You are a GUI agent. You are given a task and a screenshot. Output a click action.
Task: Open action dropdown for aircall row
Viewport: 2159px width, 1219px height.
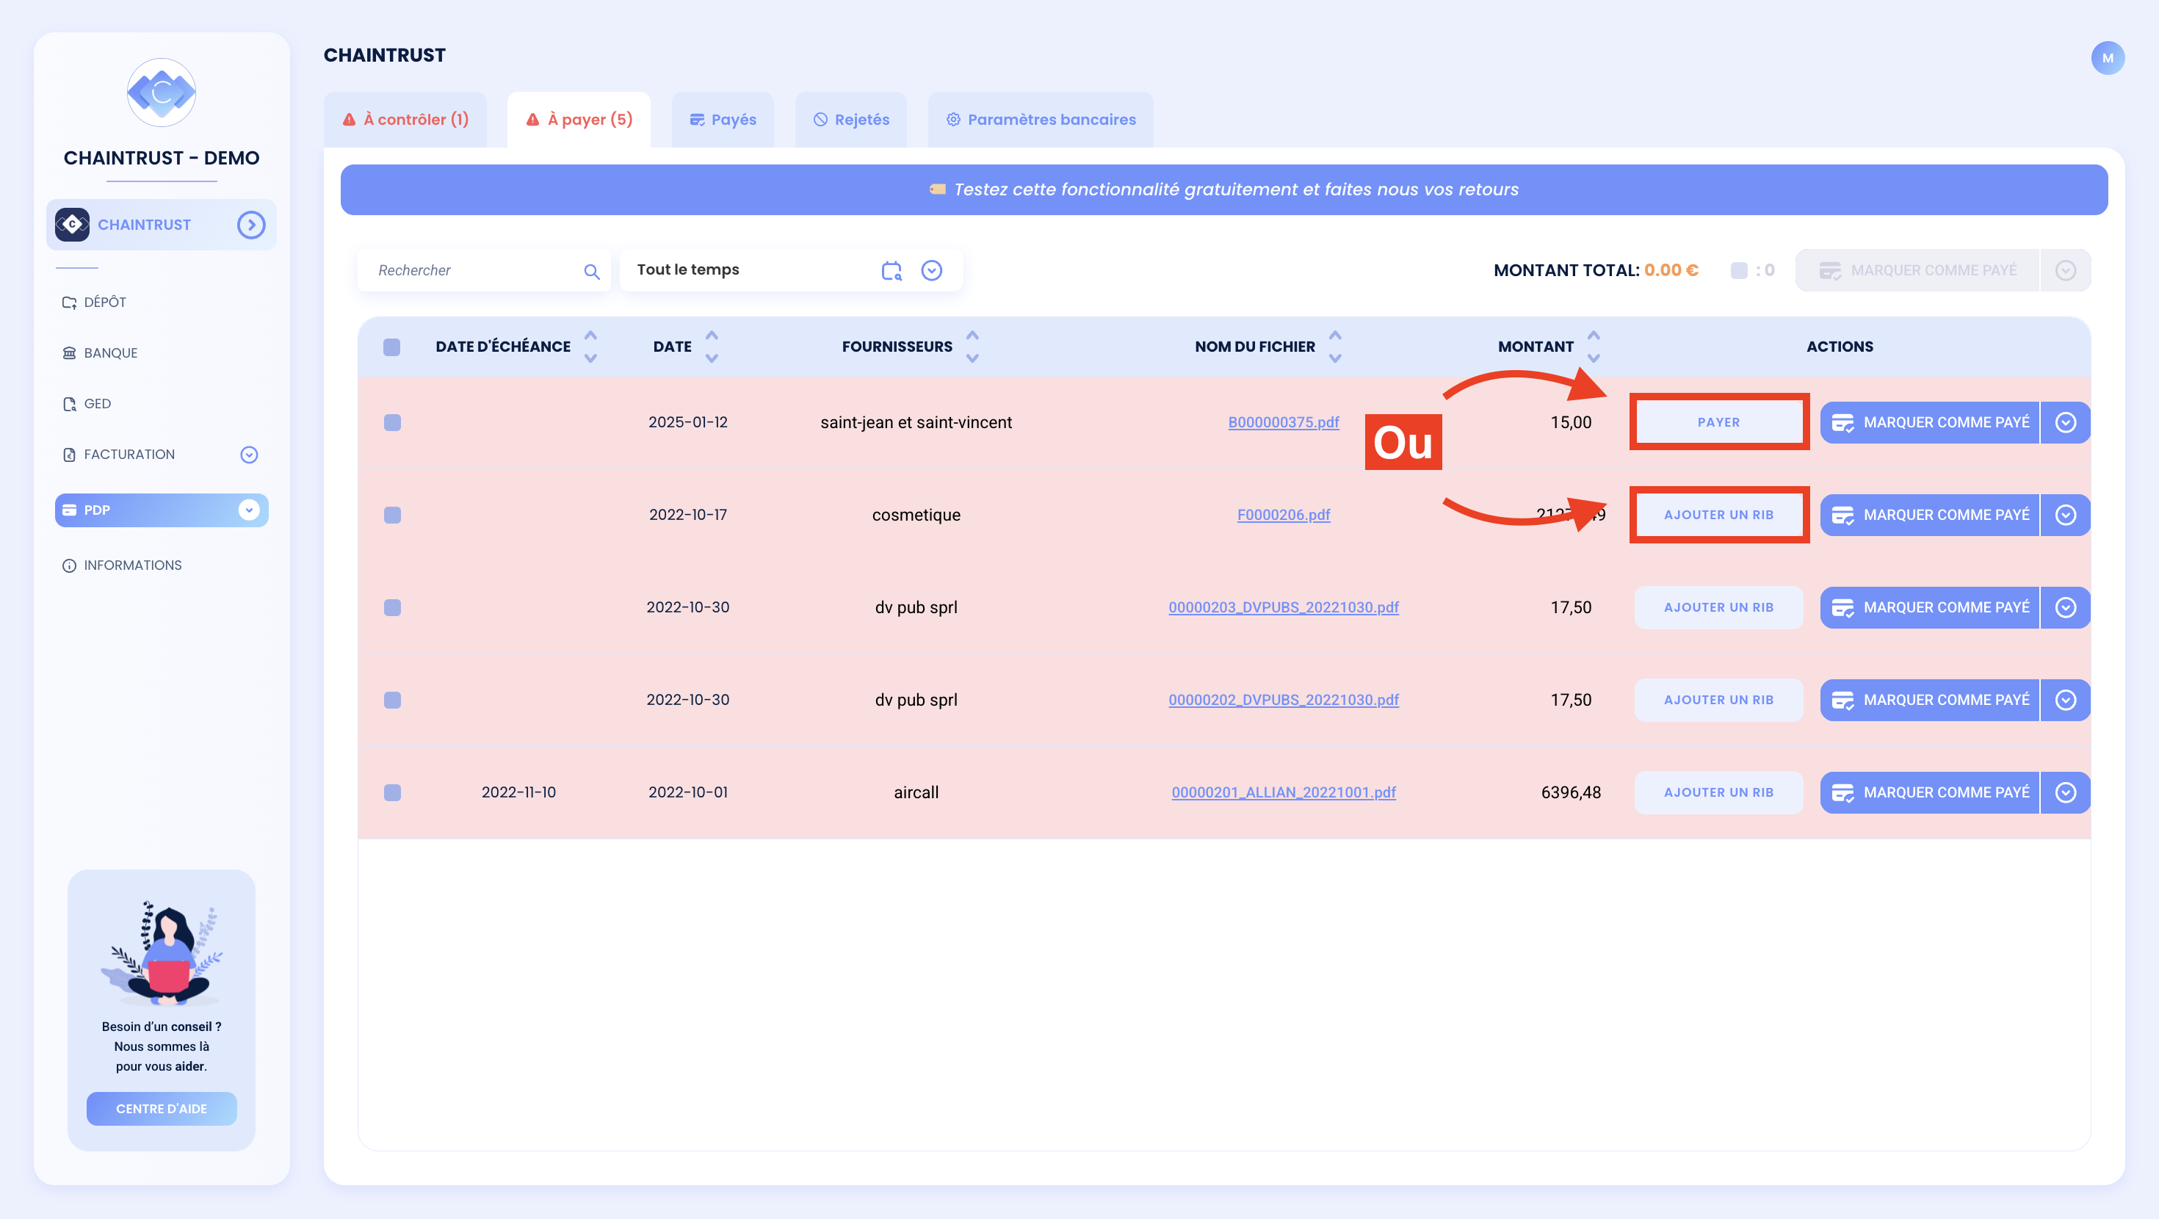click(2066, 792)
